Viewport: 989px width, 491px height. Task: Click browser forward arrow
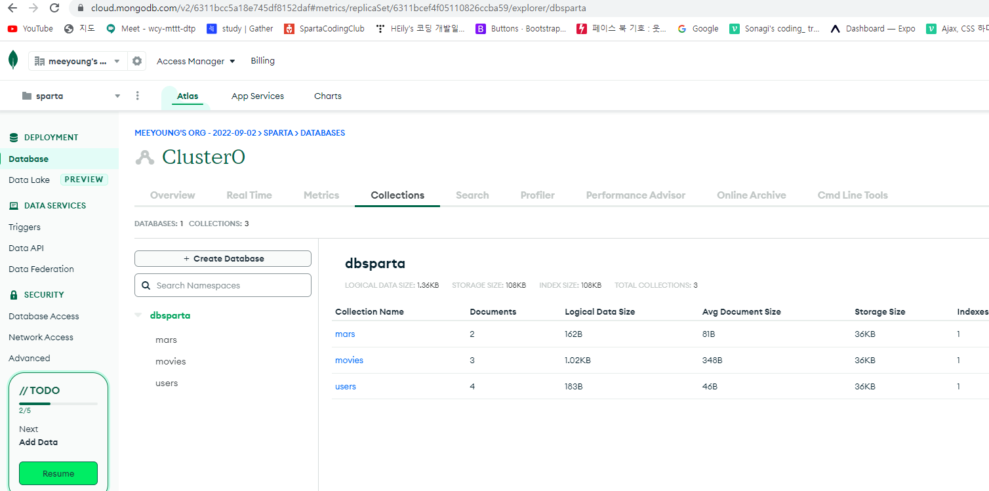pyautogui.click(x=33, y=8)
